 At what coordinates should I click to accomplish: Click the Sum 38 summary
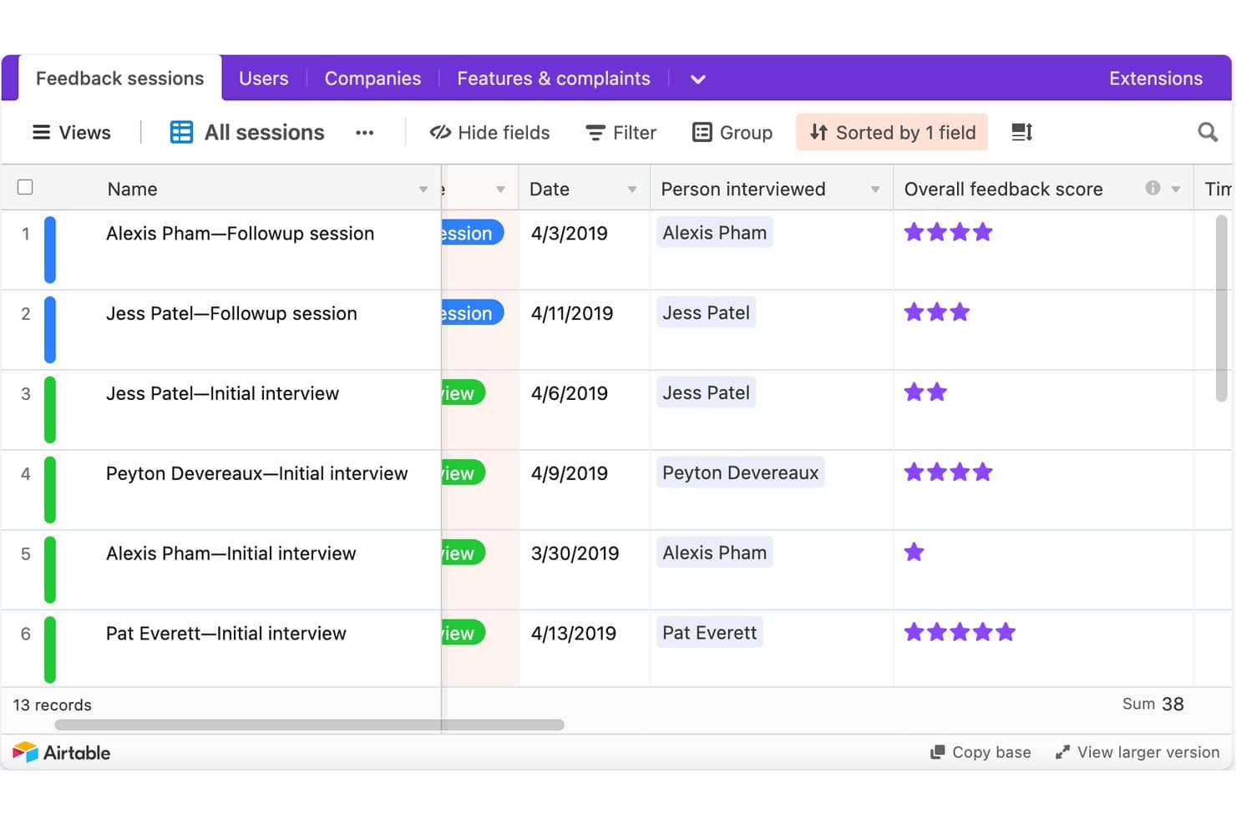click(x=1152, y=704)
